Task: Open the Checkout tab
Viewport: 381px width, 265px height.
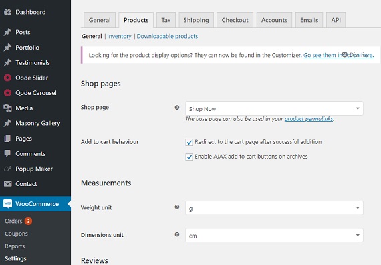Action: pyautogui.click(x=235, y=20)
